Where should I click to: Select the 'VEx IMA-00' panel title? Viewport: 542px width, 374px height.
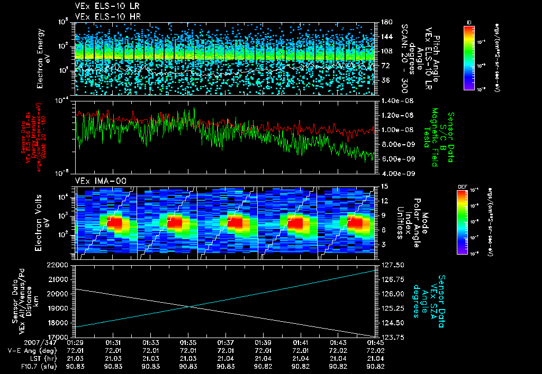[101, 181]
